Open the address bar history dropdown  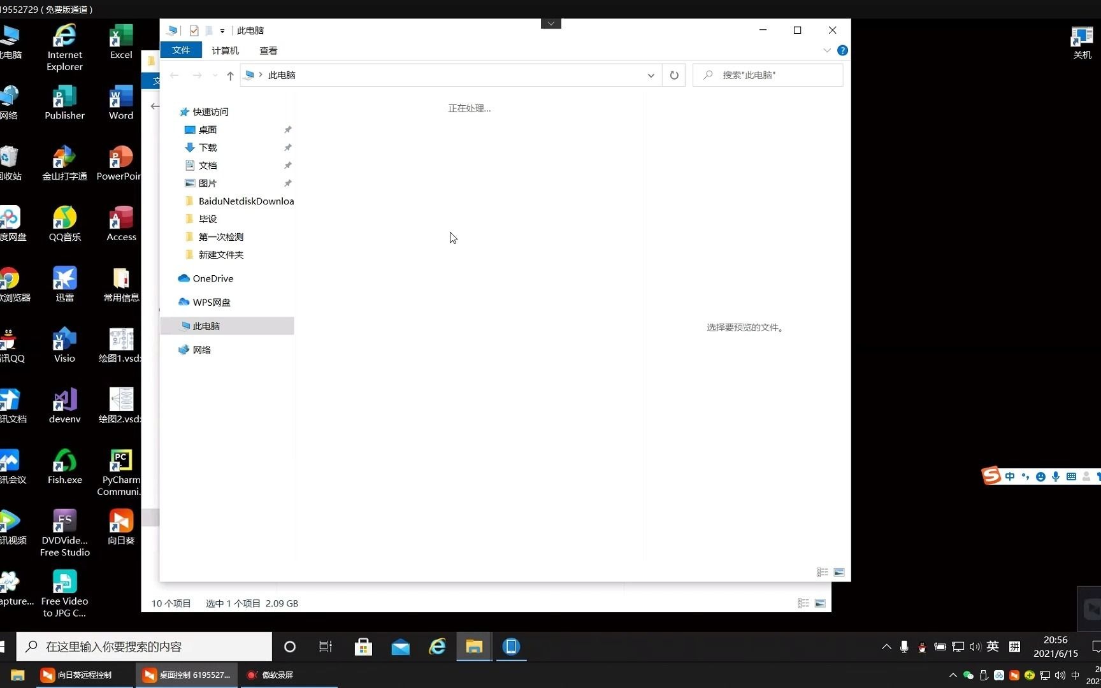651,75
